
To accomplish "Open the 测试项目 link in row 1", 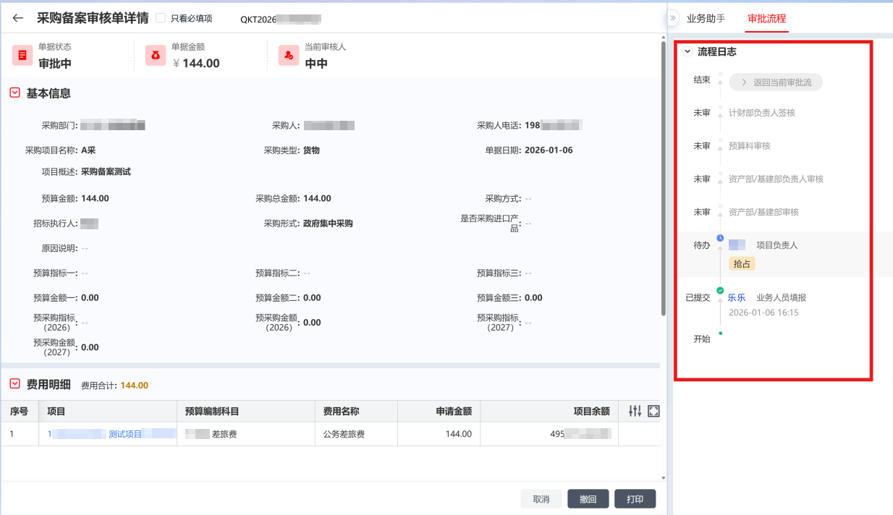I will pos(125,434).
